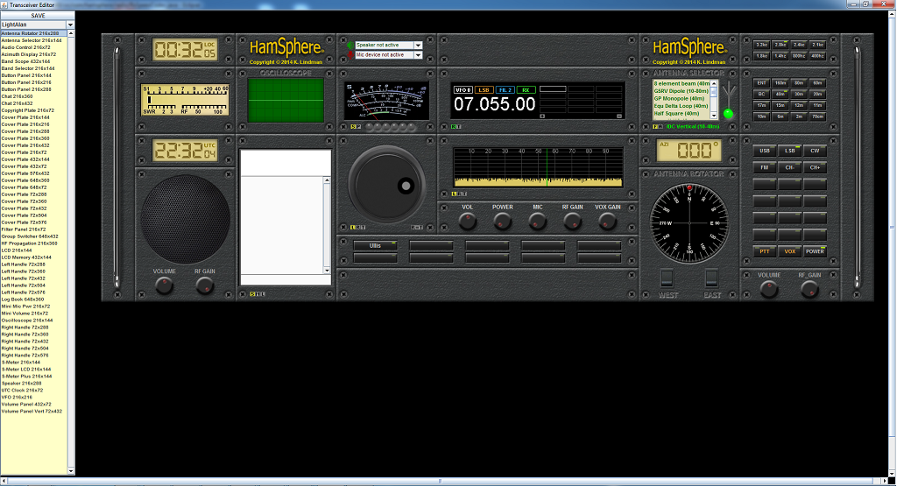Toggle the POWER button
The height and width of the screenshot is (486, 897).
(x=815, y=251)
